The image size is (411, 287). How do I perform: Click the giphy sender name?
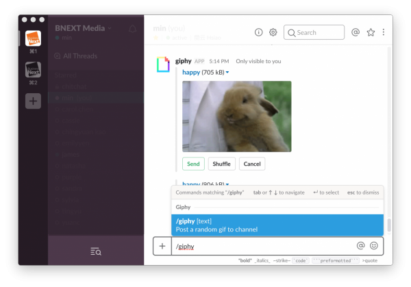[183, 61]
